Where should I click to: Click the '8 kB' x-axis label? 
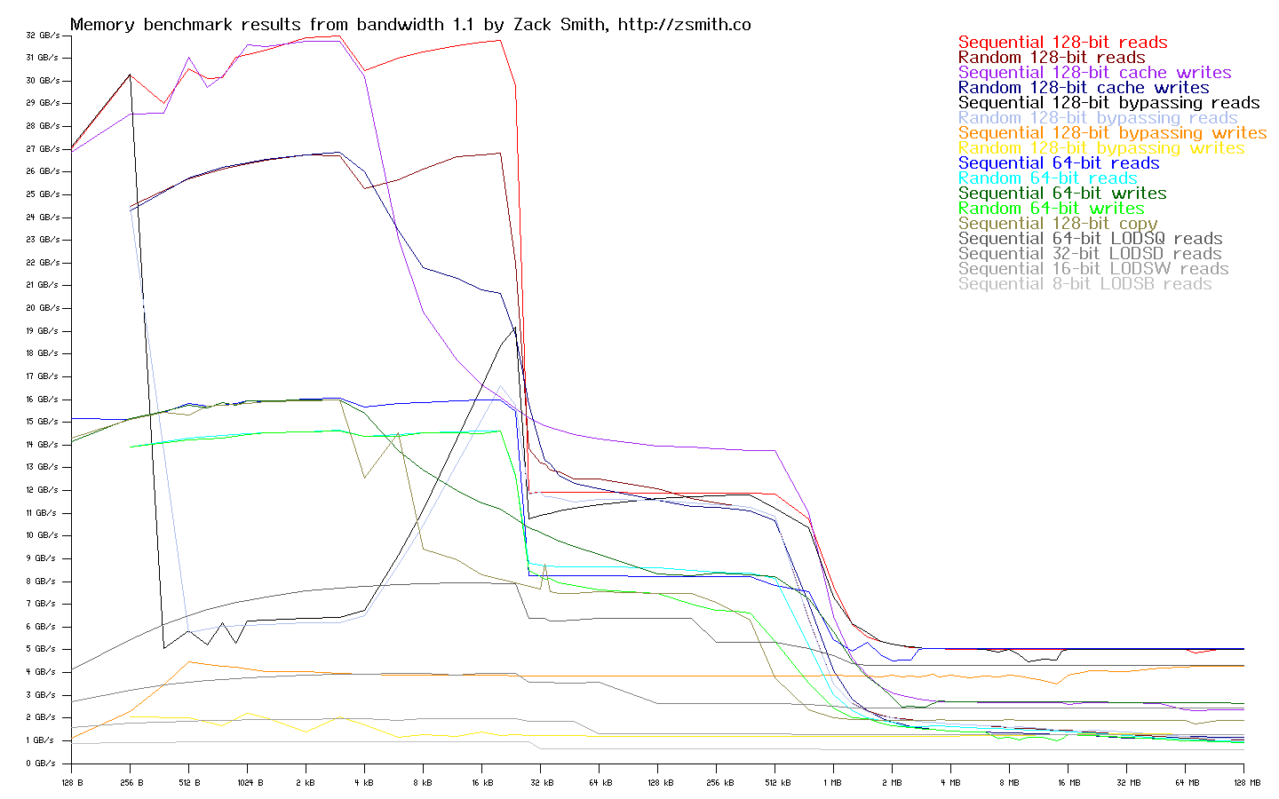tap(423, 783)
